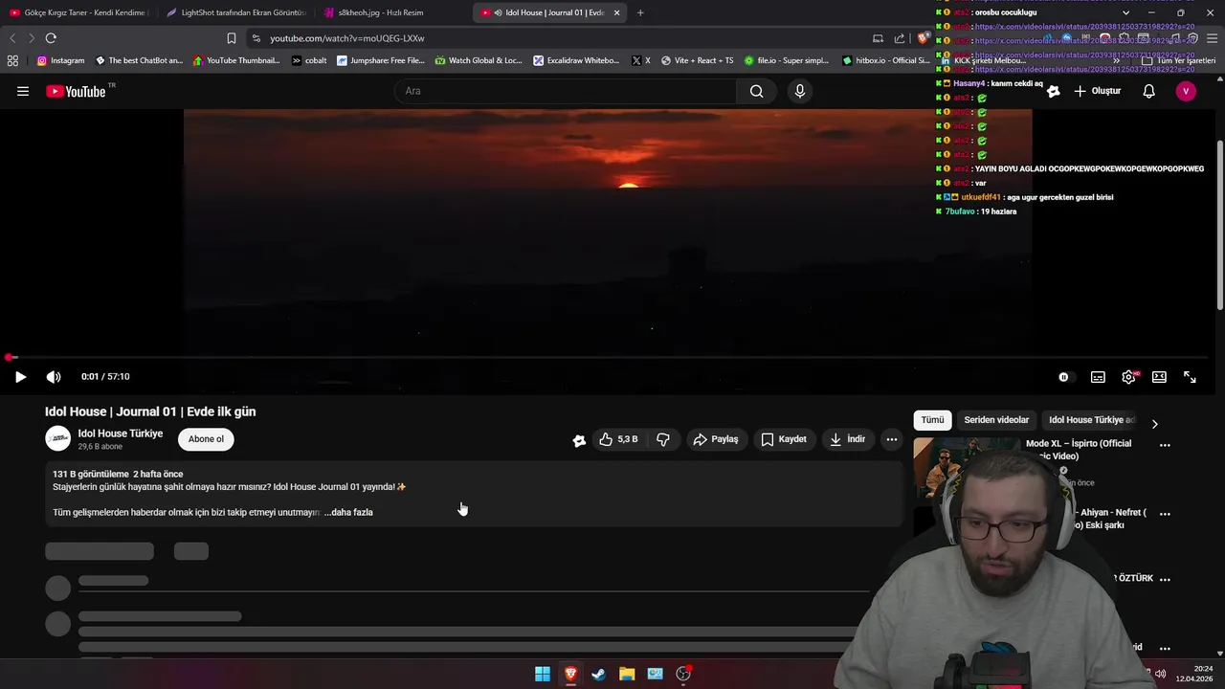Open options for Mode XL – İspirto video

click(x=1165, y=445)
